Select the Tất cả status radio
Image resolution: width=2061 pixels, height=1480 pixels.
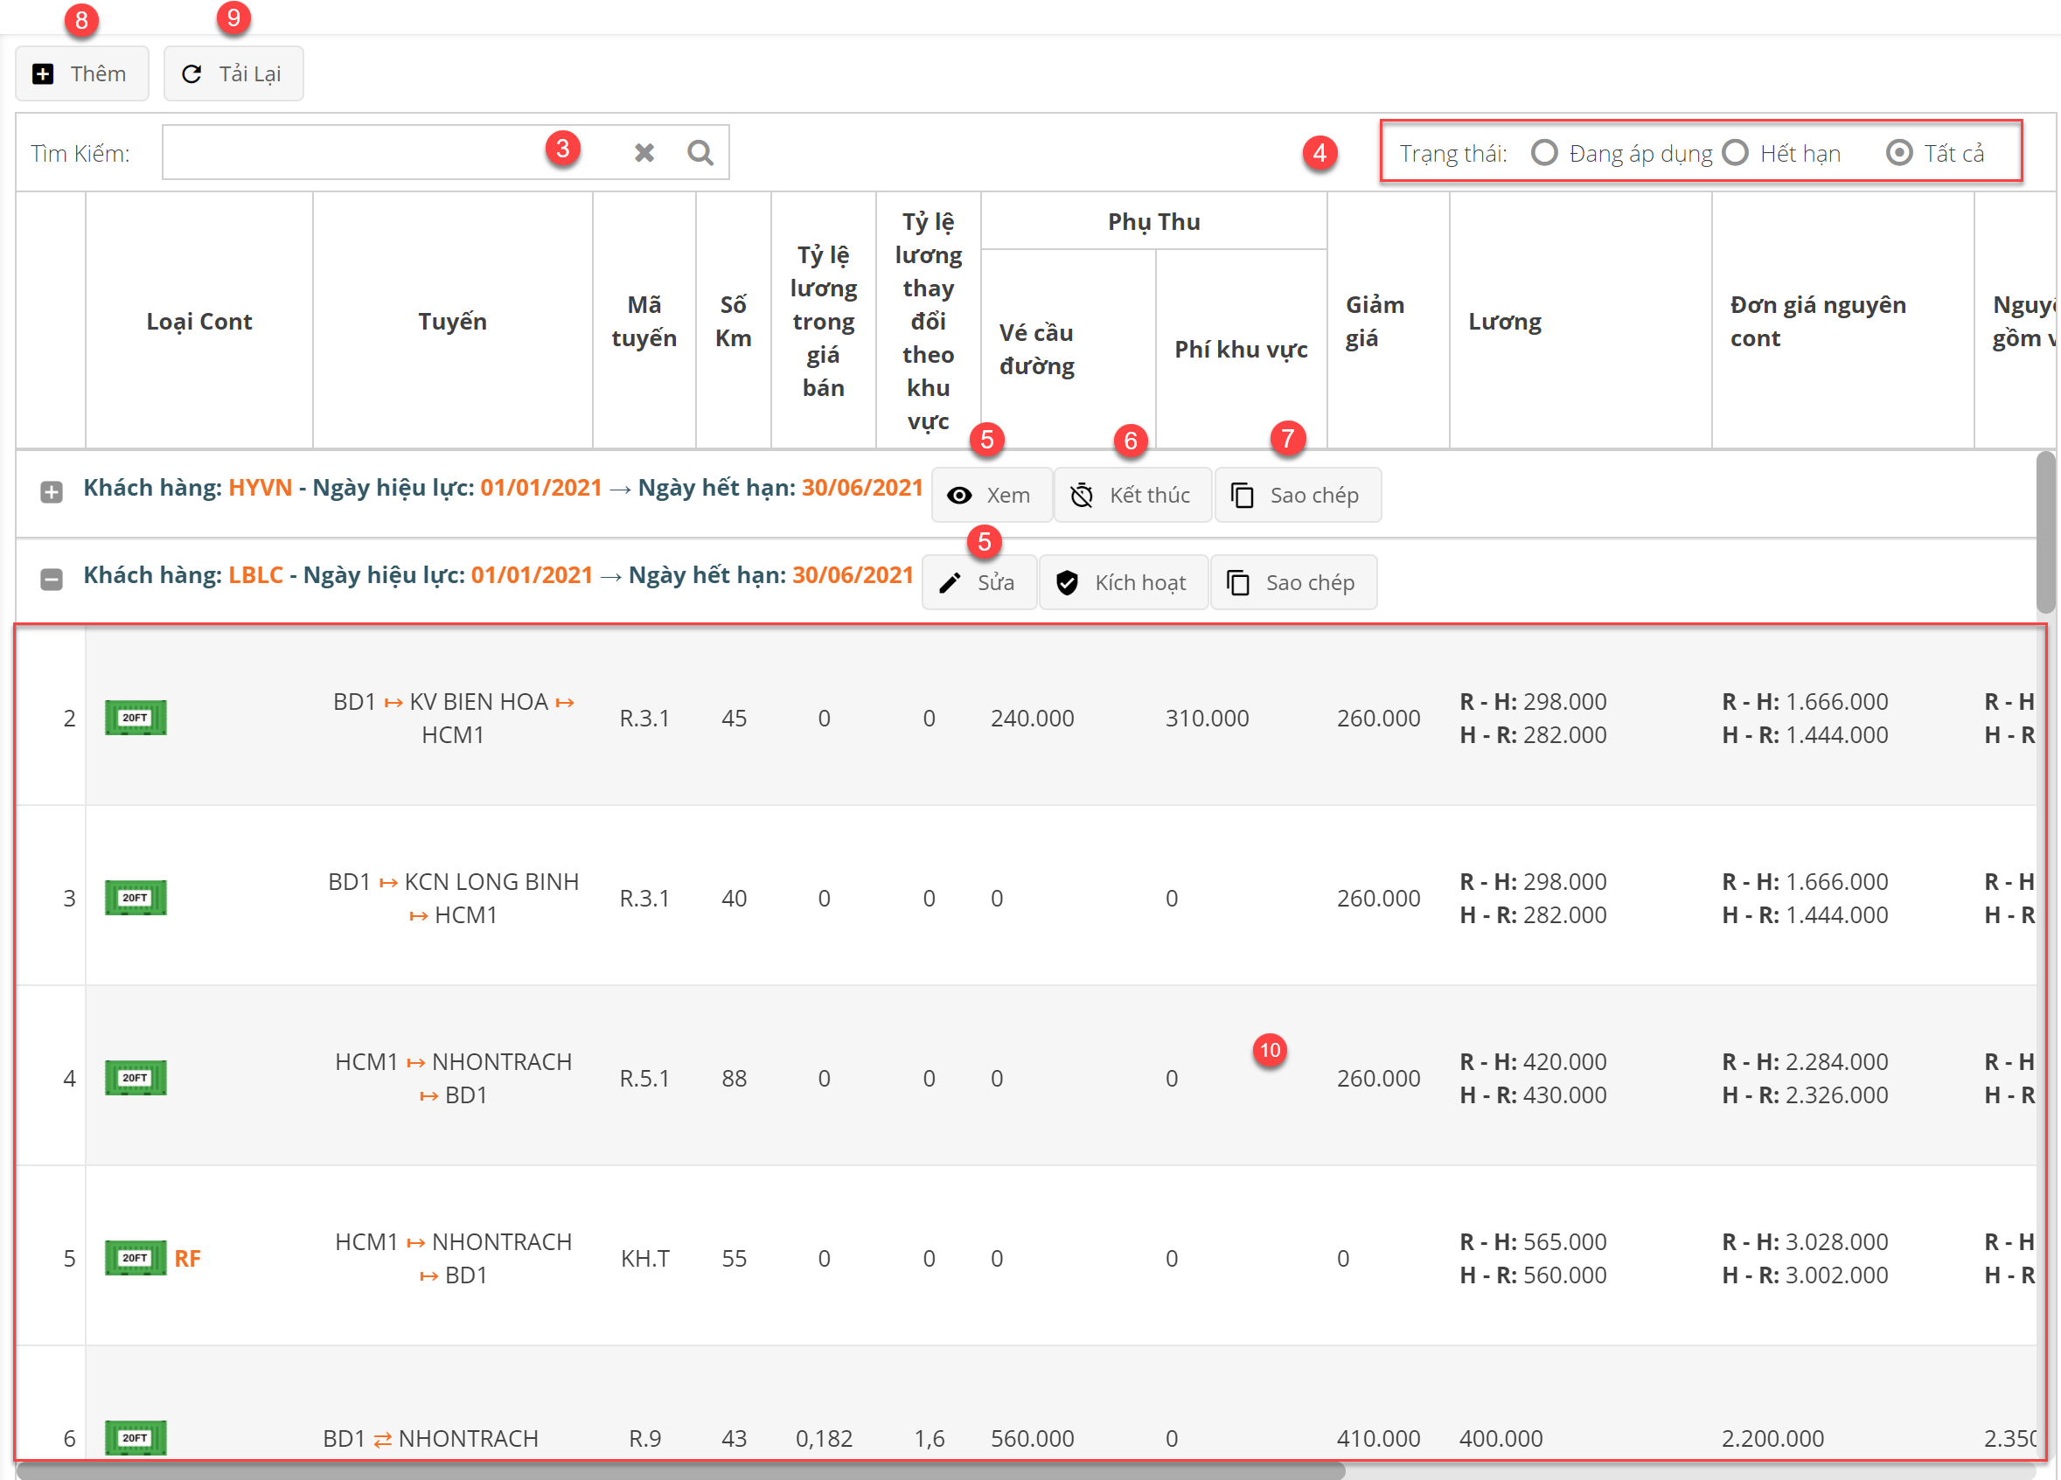pyautogui.click(x=1898, y=153)
